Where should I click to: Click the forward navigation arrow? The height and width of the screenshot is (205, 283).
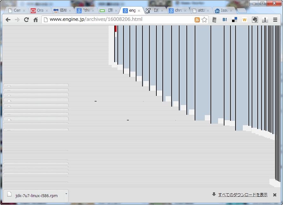[x=17, y=20]
